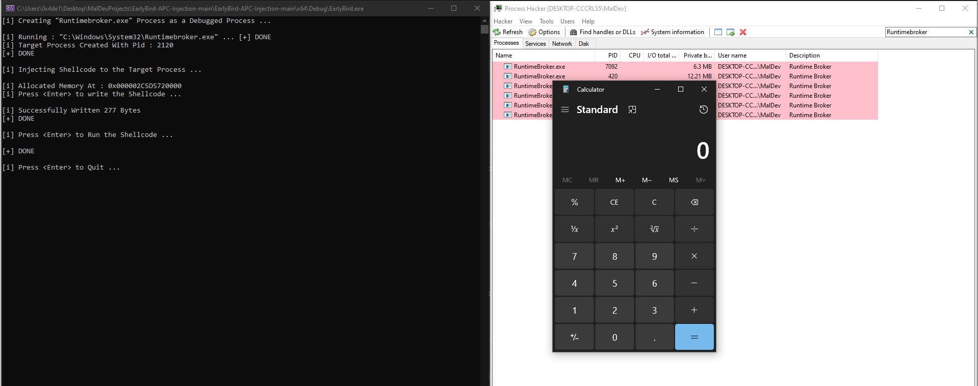This screenshot has width=978, height=386.
Task: Click the multiply key in Calculator
Action: pyautogui.click(x=694, y=256)
